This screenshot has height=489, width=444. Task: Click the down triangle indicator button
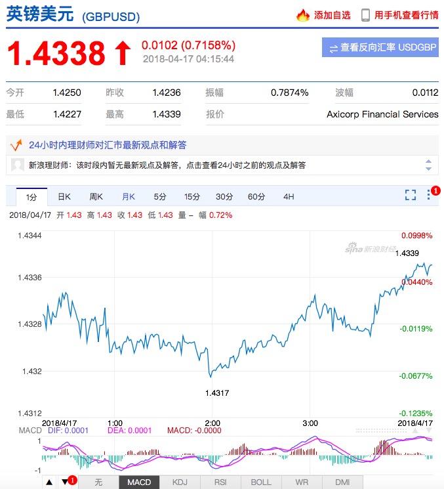tap(65, 482)
